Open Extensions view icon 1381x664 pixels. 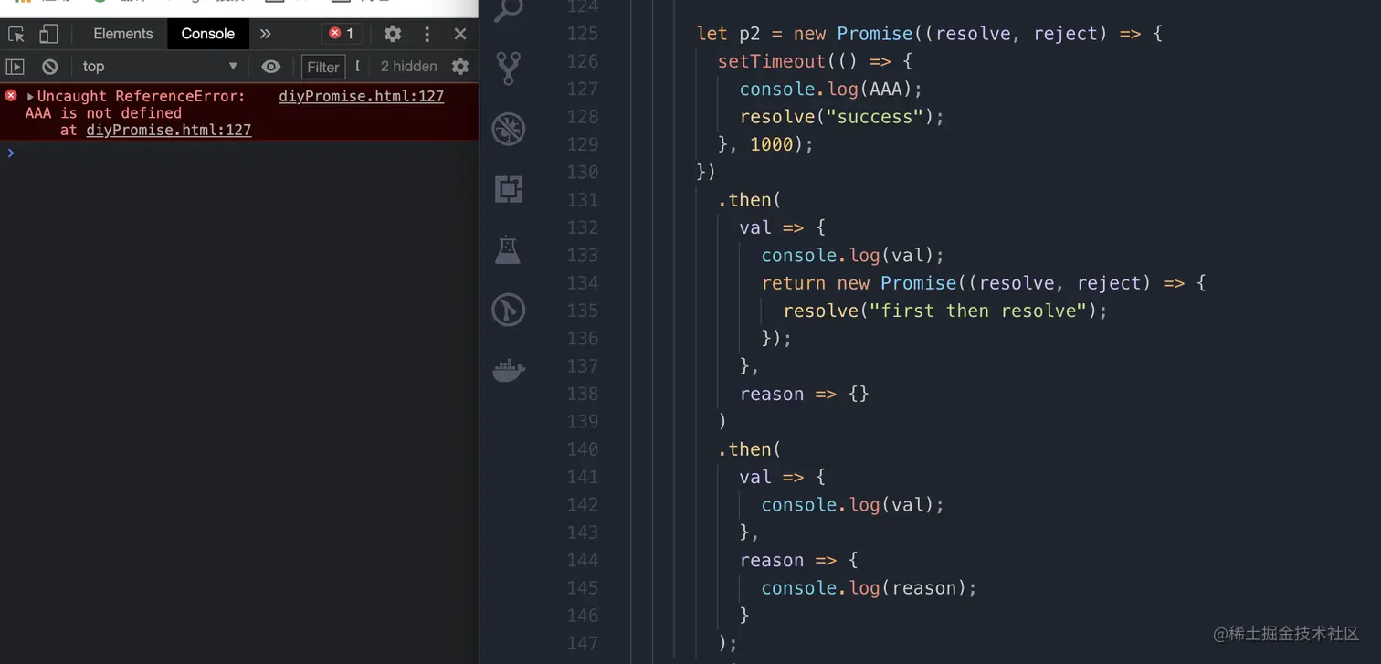[x=509, y=189]
